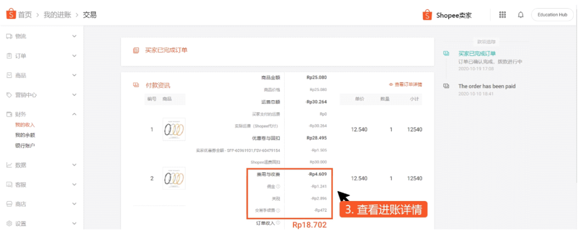This screenshot has width=578, height=239.
Task: Click 买家已完成订单 timeline entry title
Action: pyautogui.click(x=477, y=53)
